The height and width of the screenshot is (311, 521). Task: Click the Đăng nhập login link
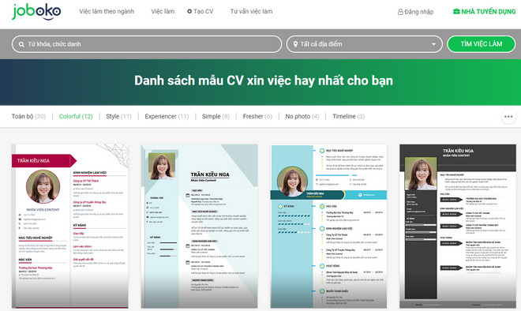[416, 12]
